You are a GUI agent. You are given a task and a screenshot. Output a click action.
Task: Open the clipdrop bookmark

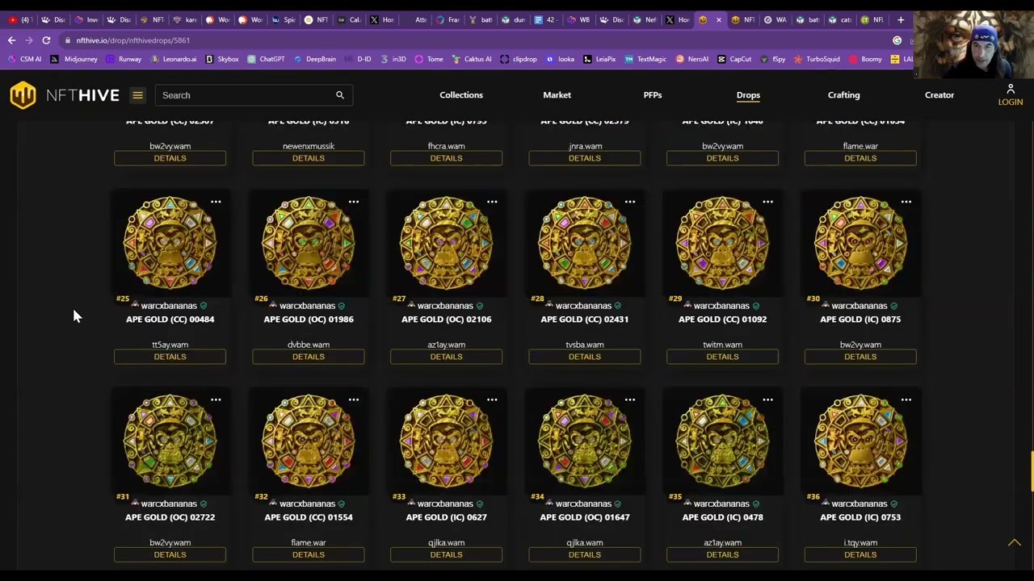coord(519,59)
